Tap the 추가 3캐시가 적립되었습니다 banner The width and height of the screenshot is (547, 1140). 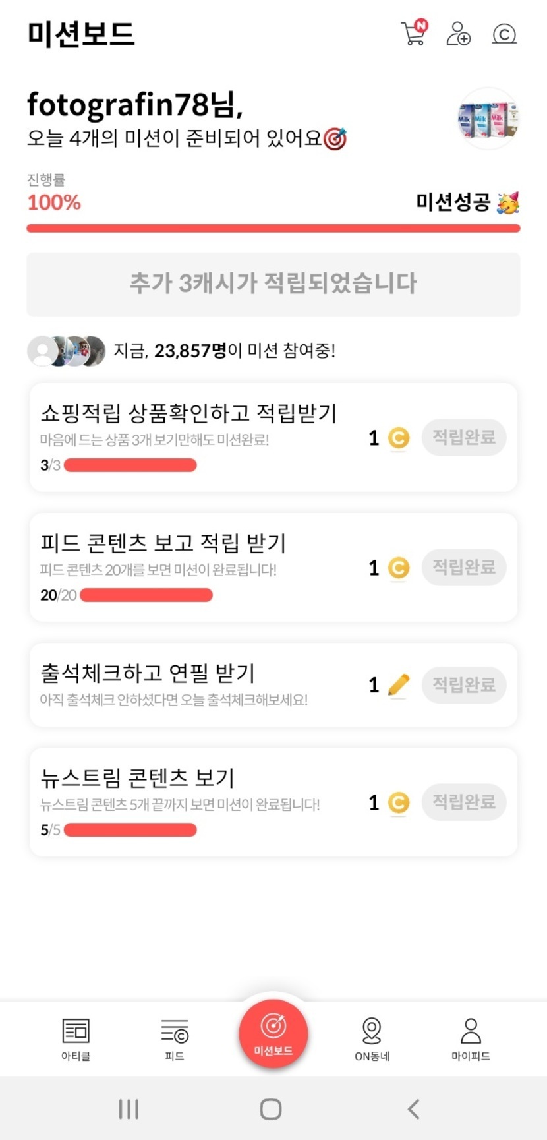coord(273,284)
